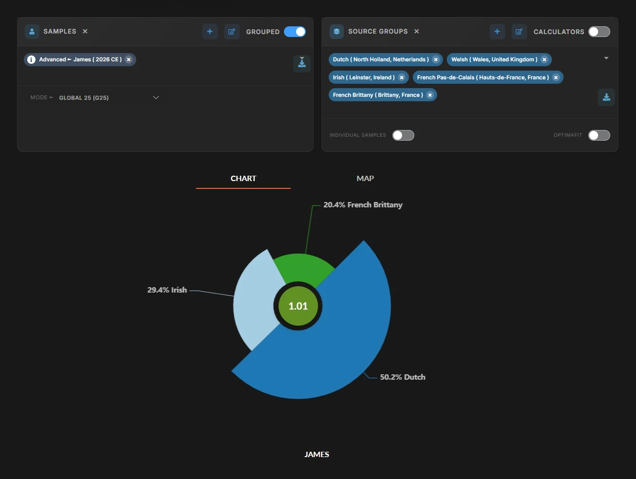Remove the Dutch North Holland source tag
The height and width of the screenshot is (479, 636).
(436, 59)
